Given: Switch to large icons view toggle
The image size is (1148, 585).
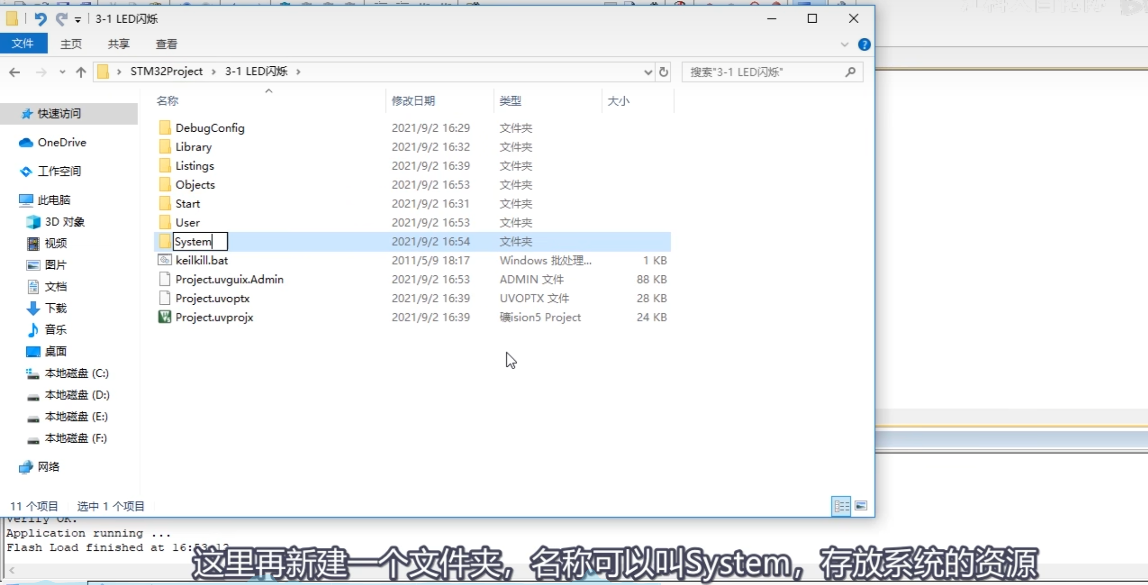Looking at the screenshot, I should 861,506.
